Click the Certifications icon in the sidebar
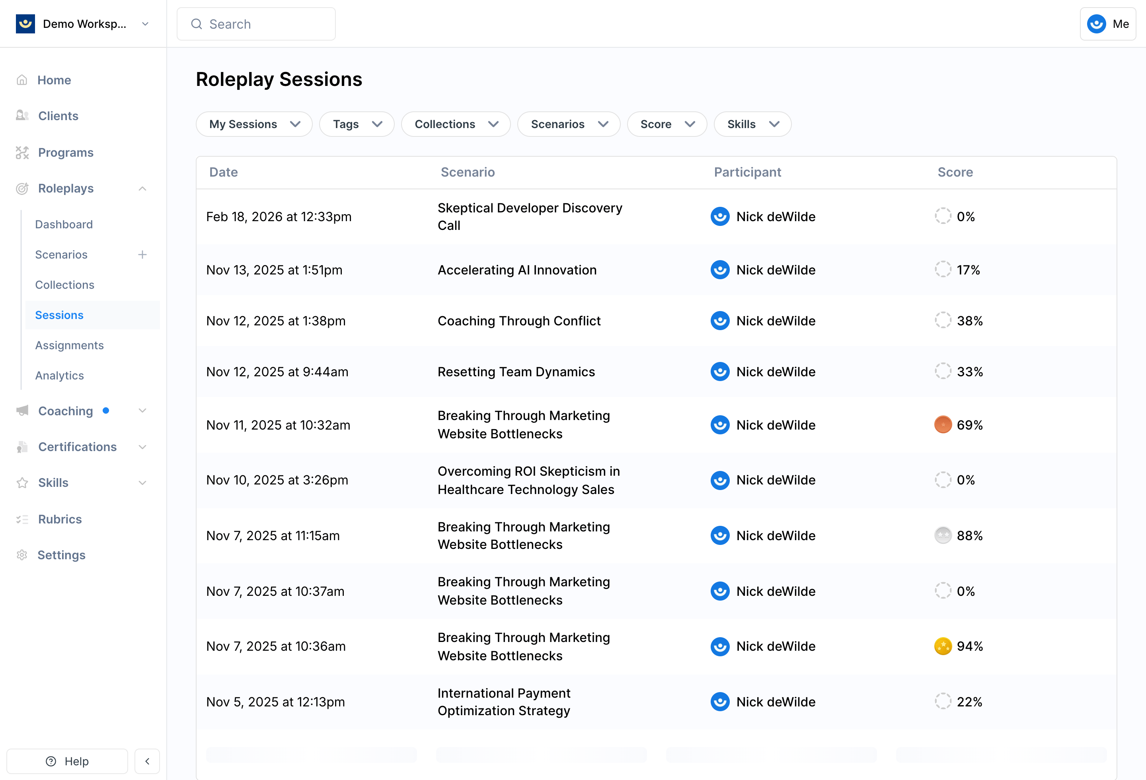 click(x=22, y=447)
